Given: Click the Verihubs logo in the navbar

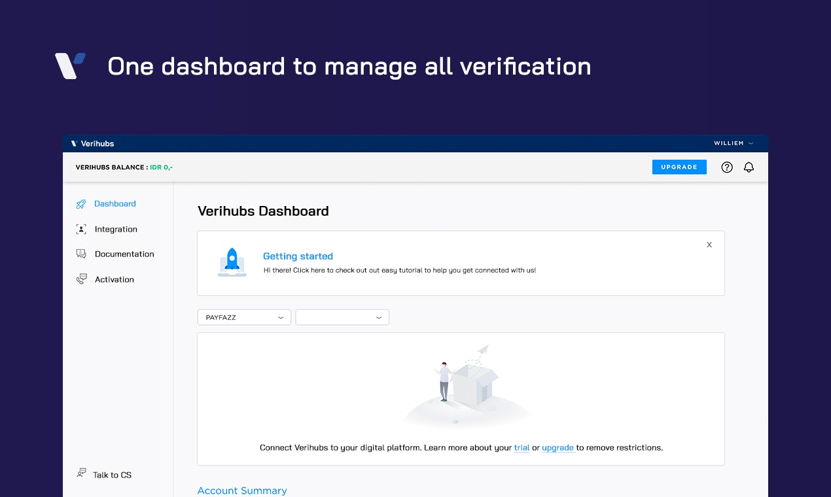Looking at the screenshot, I should coord(92,143).
